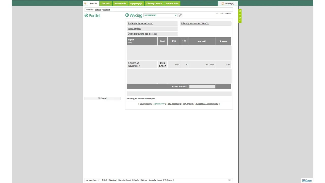Viewport: 325px width, 183px height.
Task: Click the top window icon in green side strip
Action: click(x=240, y=11)
